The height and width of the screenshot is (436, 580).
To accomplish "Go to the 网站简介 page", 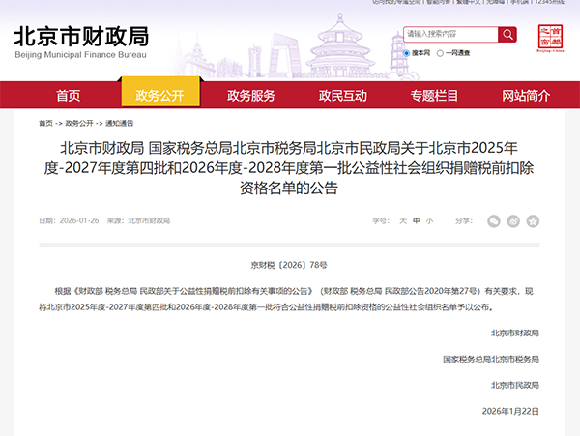I will (x=526, y=96).
